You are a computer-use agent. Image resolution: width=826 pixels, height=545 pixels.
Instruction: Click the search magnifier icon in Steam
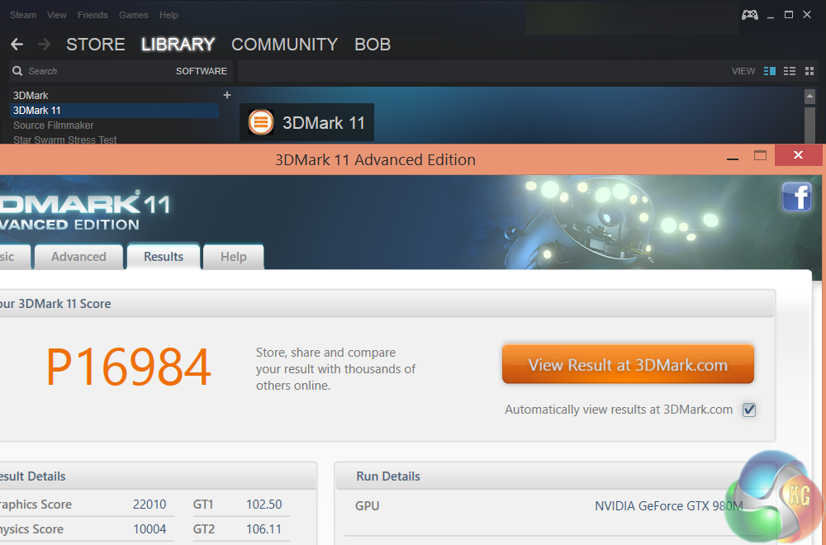17,71
